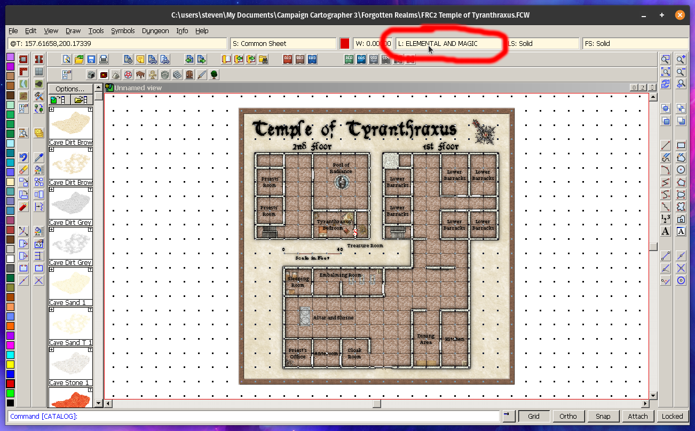Open the Edit menu
Image resolution: width=695 pixels, height=431 pixels.
click(30, 31)
